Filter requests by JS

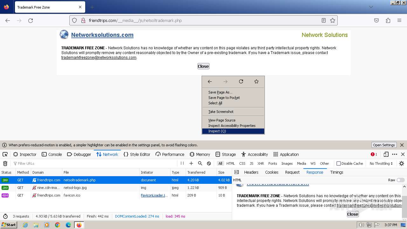pyautogui.click(x=252, y=163)
